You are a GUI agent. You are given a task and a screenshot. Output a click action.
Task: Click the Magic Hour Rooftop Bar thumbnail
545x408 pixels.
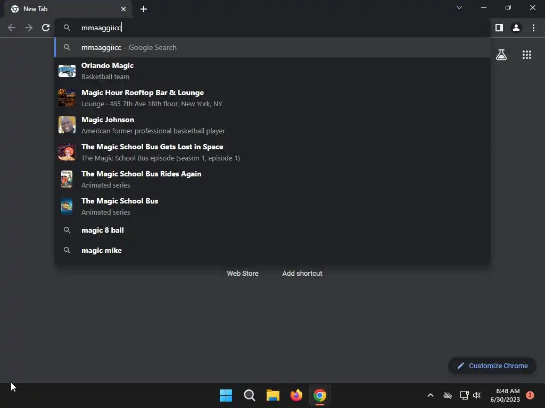67,98
